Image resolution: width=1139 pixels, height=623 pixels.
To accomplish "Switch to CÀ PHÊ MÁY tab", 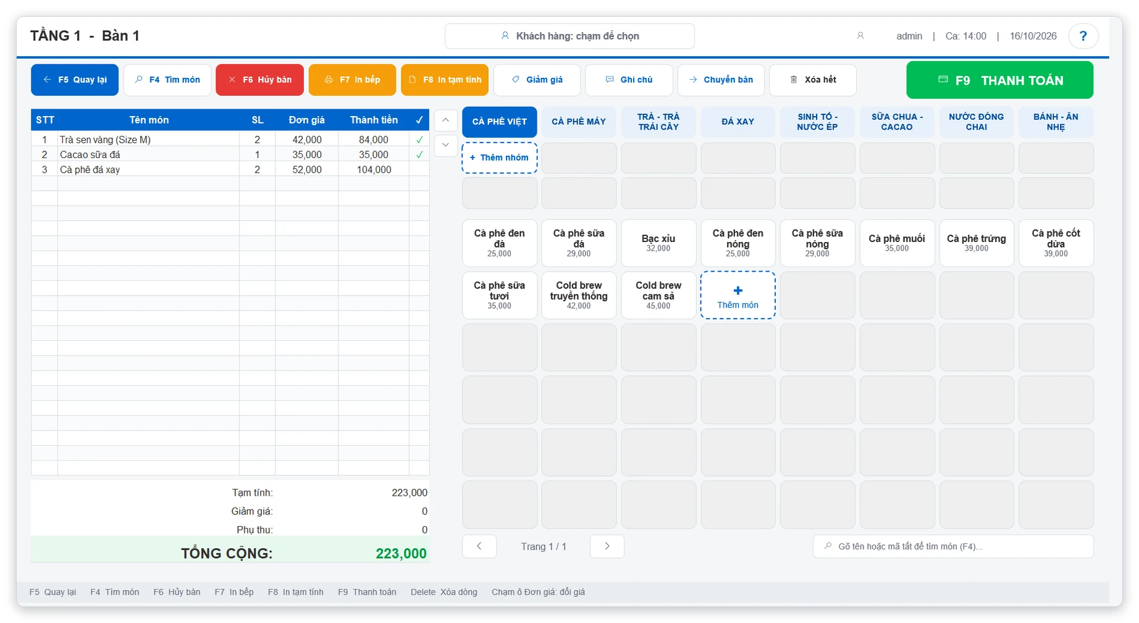I will 579,122.
